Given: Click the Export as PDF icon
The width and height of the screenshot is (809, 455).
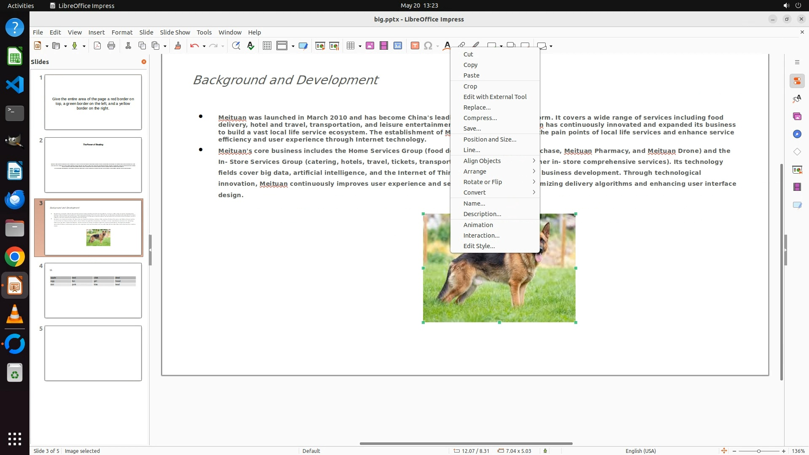Looking at the screenshot, I should coord(97,46).
